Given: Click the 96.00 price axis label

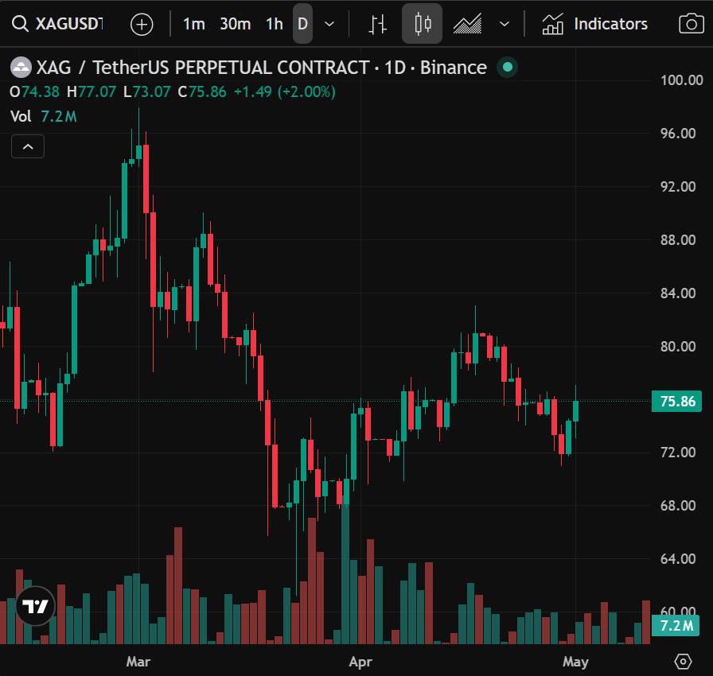Looking at the screenshot, I should [677, 133].
